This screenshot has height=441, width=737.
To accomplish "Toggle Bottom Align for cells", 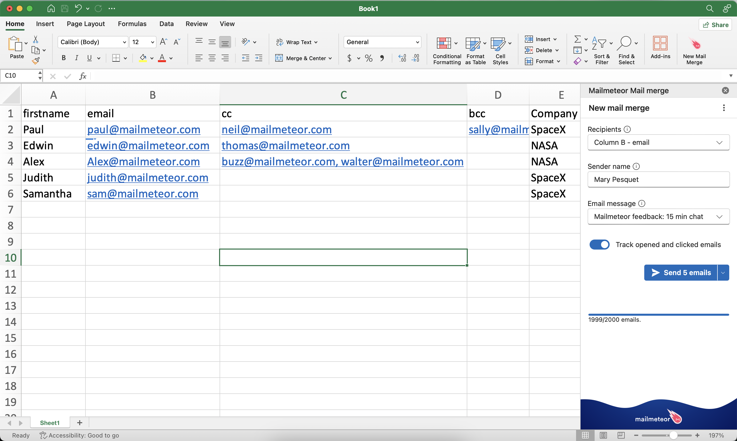I will pos(225,42).
